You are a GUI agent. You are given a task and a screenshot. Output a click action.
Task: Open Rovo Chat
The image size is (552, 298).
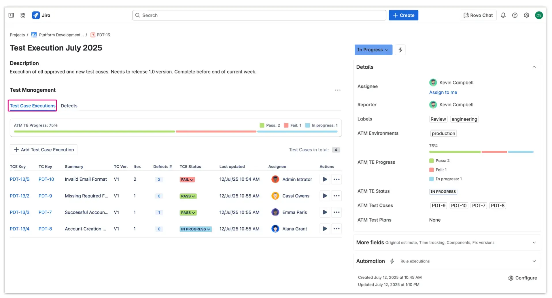477,15
